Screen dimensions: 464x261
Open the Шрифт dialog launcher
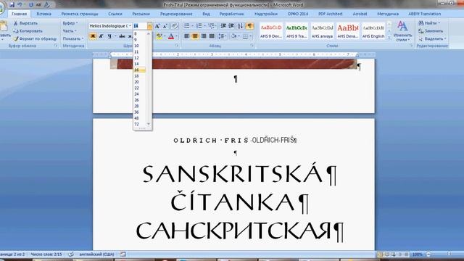(177, 46)
